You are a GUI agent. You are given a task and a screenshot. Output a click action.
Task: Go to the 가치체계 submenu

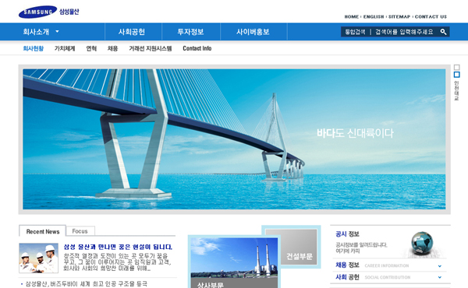point(65,48)
